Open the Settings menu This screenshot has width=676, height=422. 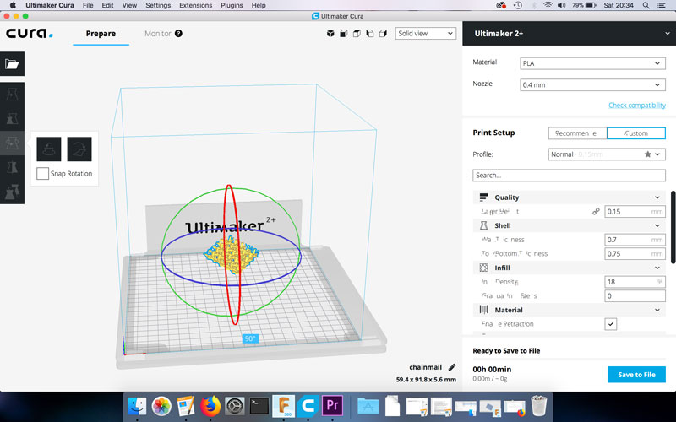(x=158, y=5)
